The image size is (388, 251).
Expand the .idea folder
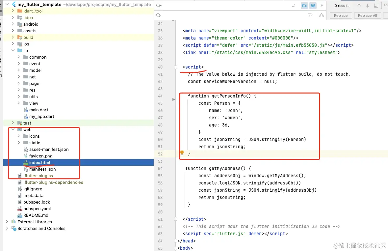(13, 17)
